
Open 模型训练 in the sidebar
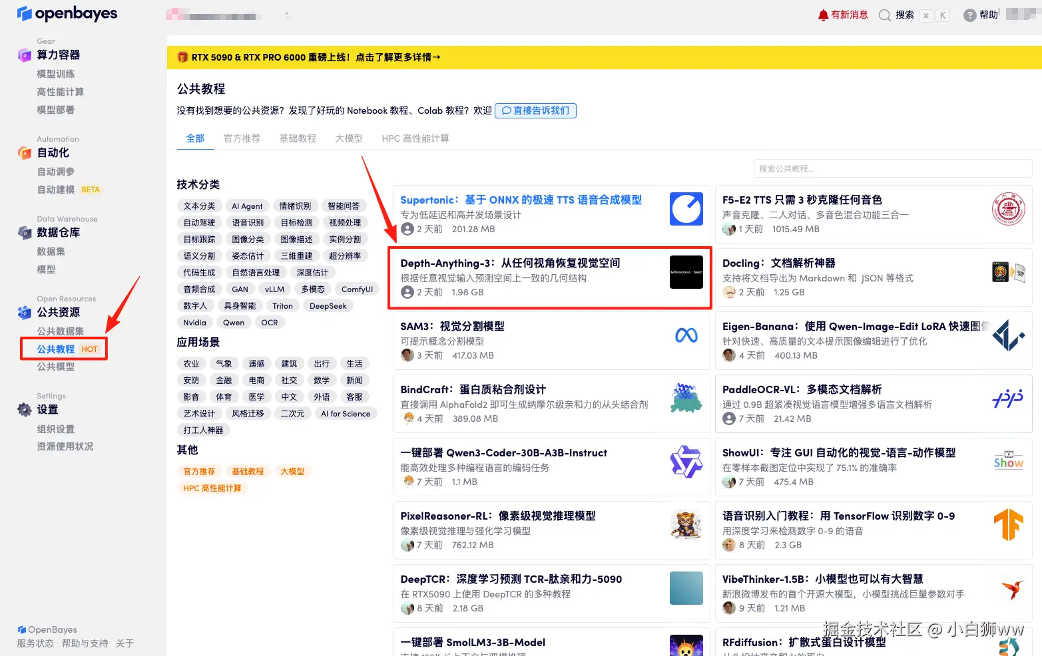click(56, 74)
